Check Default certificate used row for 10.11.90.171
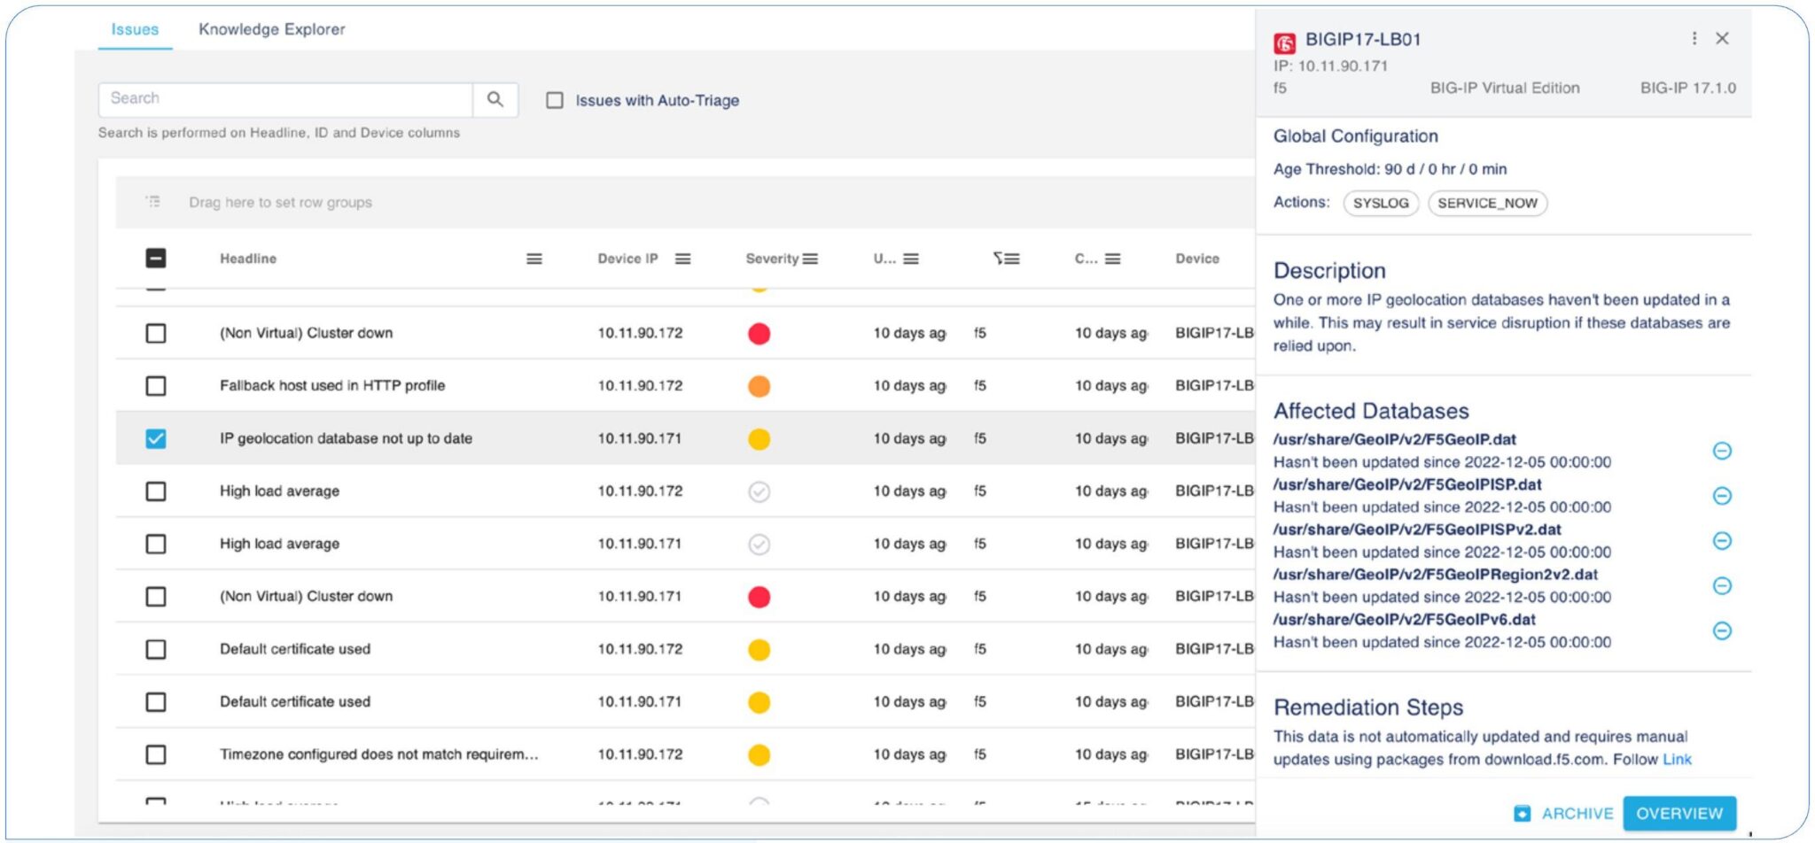Screen dimensions: 1815x843 [156, 702]
